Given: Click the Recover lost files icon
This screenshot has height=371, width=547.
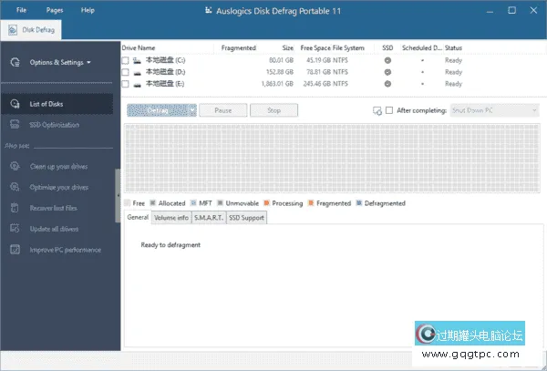Looking at the screenshot, I should click(15, 208).
